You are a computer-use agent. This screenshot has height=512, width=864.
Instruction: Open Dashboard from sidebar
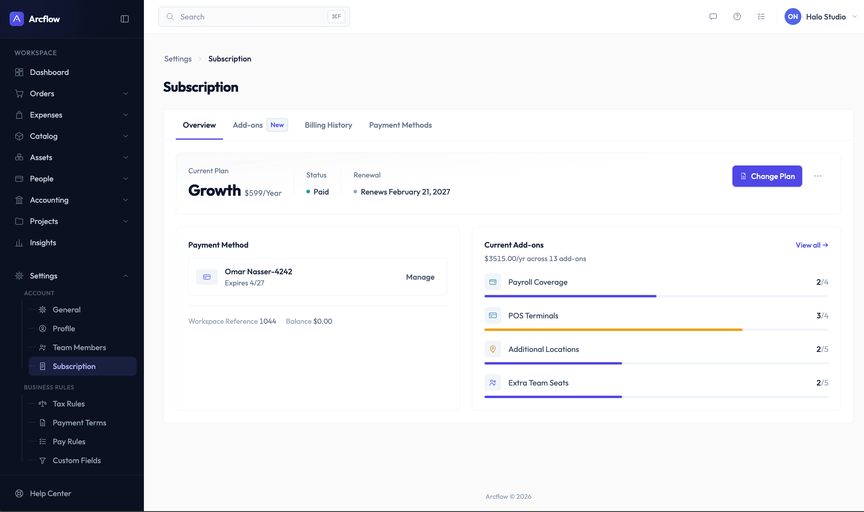click(x=72, y=72)
